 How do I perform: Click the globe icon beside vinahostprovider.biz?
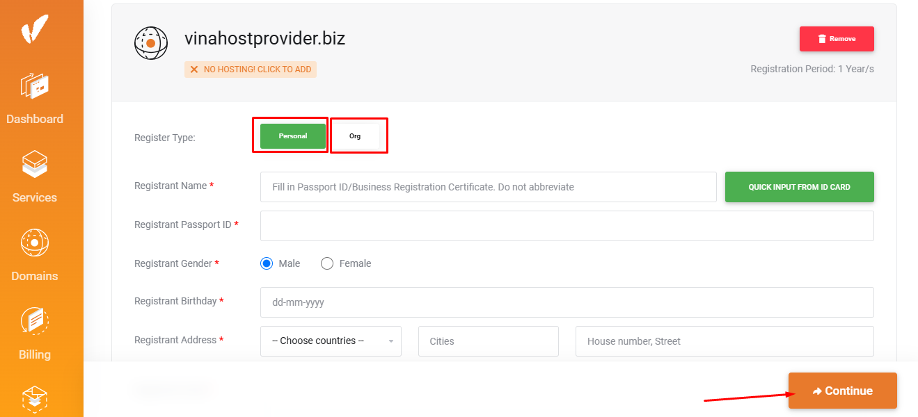coord(151,43)
